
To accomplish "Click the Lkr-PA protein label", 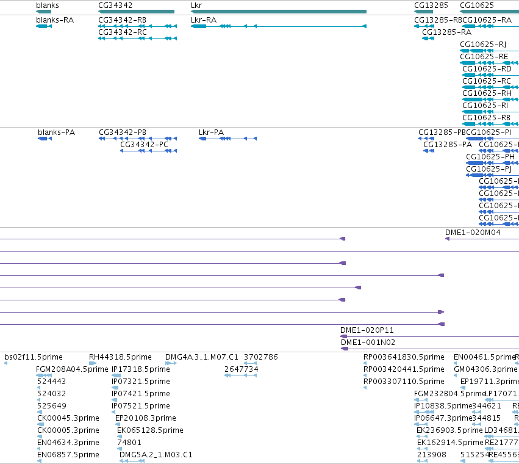I will point(211,132).
